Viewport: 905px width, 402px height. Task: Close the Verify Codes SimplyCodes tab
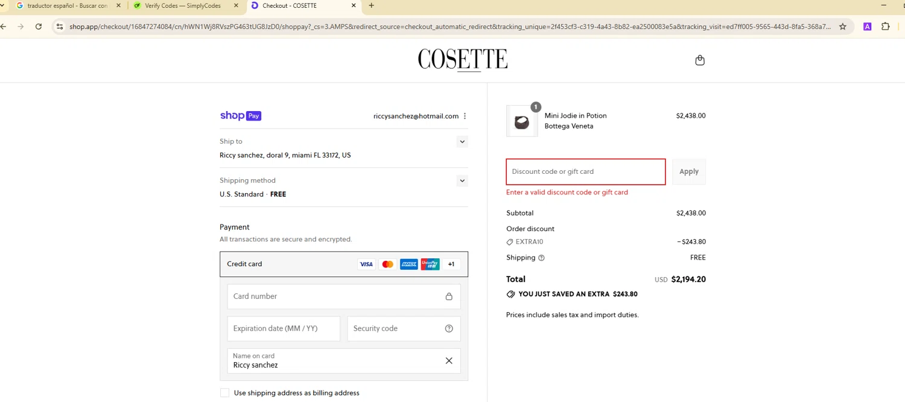236,5
